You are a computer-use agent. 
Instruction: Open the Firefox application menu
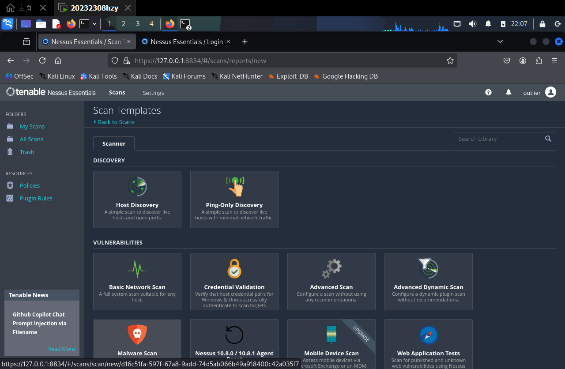(x=554, y=60)
